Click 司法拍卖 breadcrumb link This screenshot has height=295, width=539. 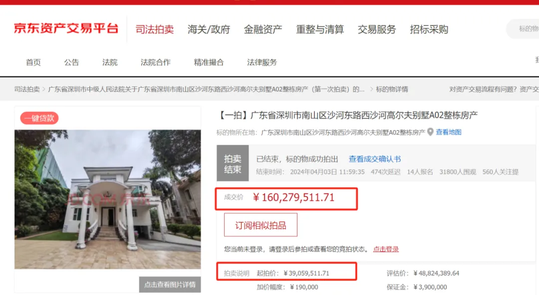(x=27, y=89)
